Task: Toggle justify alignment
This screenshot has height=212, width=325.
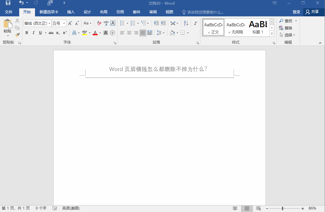Action: point(143,33)
